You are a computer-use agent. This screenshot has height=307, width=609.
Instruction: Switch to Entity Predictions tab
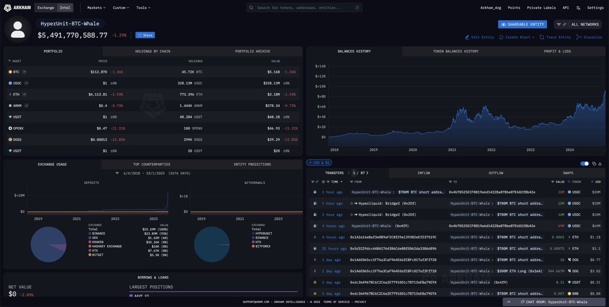(252, 164)
